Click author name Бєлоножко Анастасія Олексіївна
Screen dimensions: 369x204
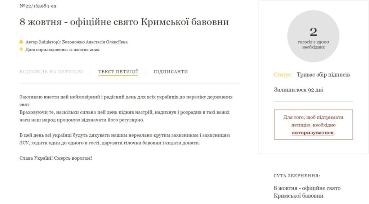click(95, 42)
